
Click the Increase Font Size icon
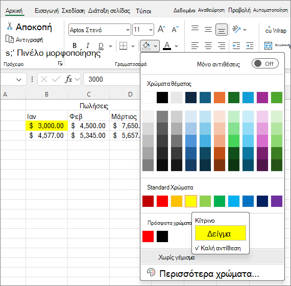162,29
